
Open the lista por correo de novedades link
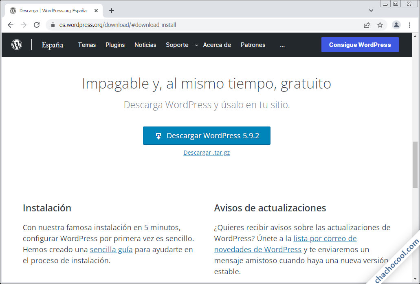(285, 244)
